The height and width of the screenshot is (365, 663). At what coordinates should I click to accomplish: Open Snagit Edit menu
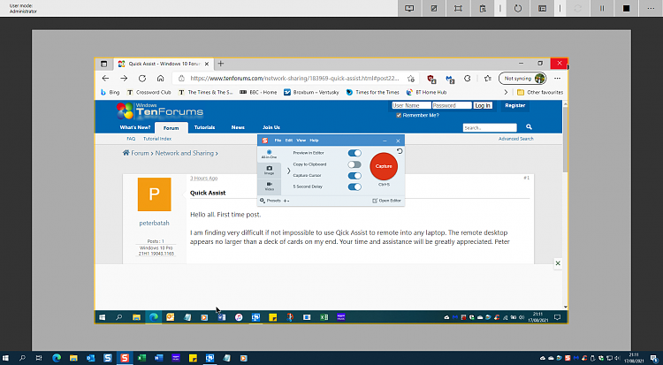pos(289,141)
